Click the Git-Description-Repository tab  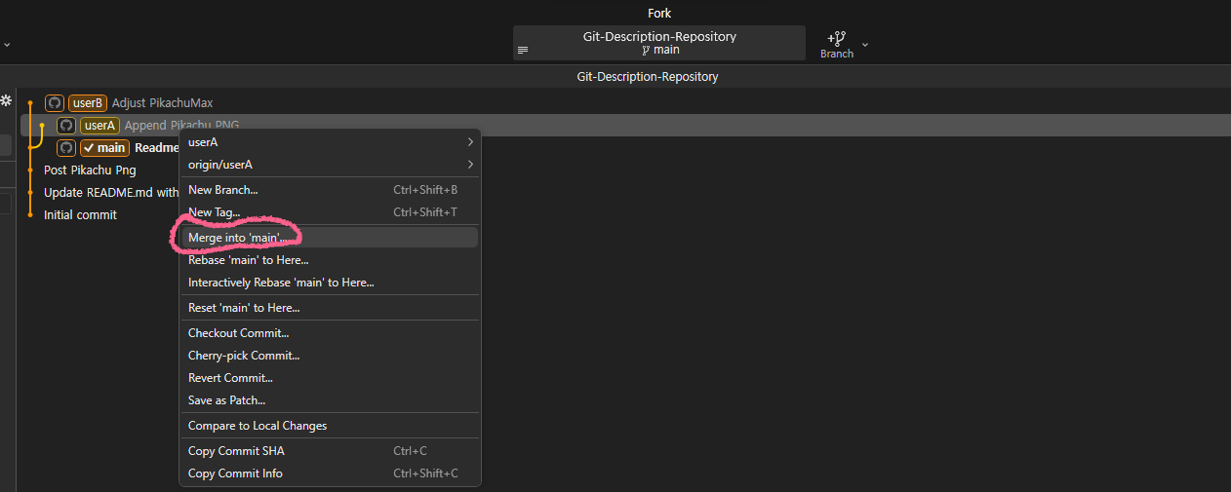tap(648, 77)
